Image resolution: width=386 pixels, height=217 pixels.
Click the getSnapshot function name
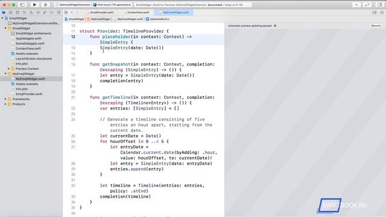[x=116, y=64]
